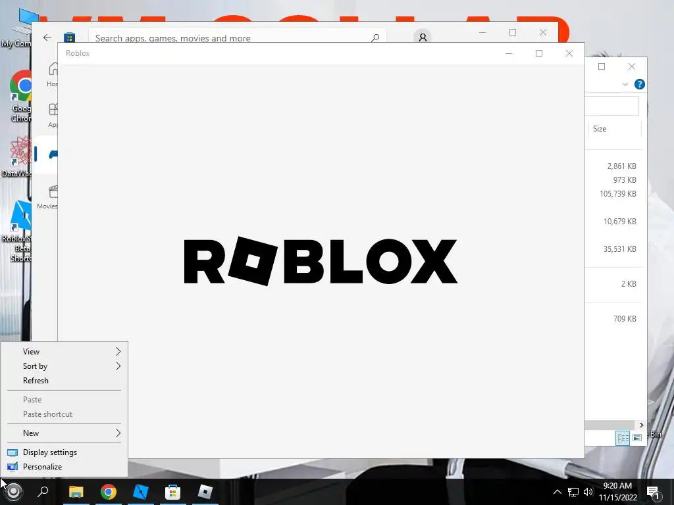
Task: Select Personalize in the context menu
Action: [65, 467]
